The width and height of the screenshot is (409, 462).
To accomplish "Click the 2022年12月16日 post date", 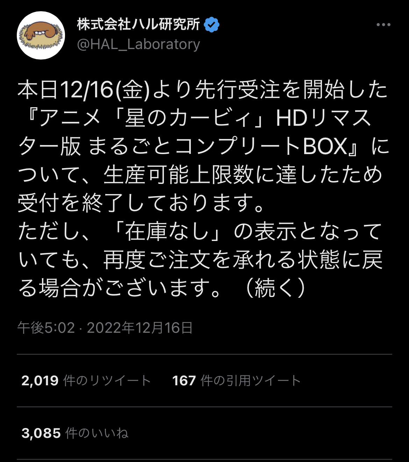I will (x=140, y=328).
